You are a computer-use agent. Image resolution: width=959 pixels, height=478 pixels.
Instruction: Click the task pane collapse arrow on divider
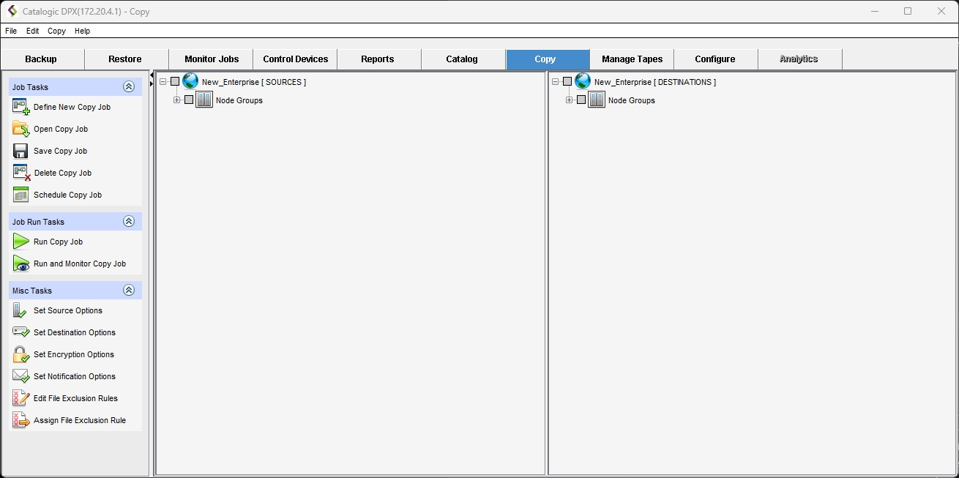pos(152,75)
